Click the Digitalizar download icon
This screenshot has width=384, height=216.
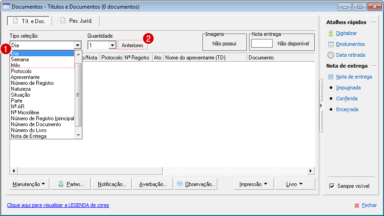tap(331, 33)
